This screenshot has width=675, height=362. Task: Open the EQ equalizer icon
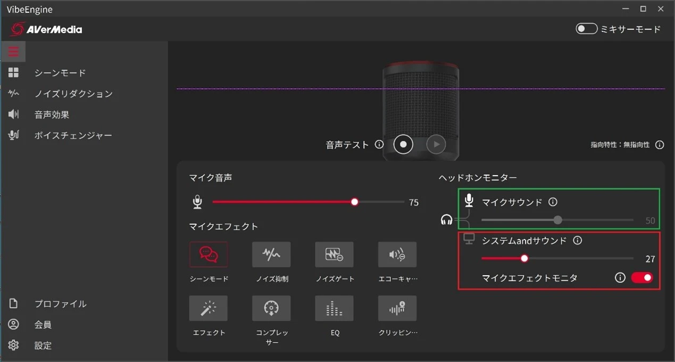coord(334,308)
